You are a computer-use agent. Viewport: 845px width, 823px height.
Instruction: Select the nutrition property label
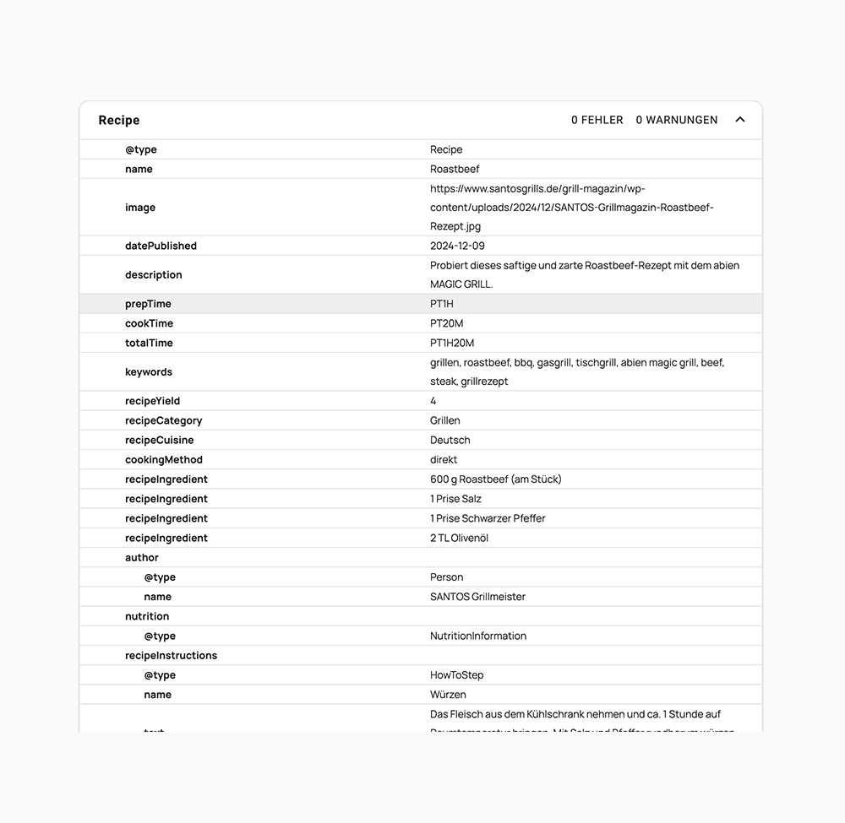(x=147, y=616)
